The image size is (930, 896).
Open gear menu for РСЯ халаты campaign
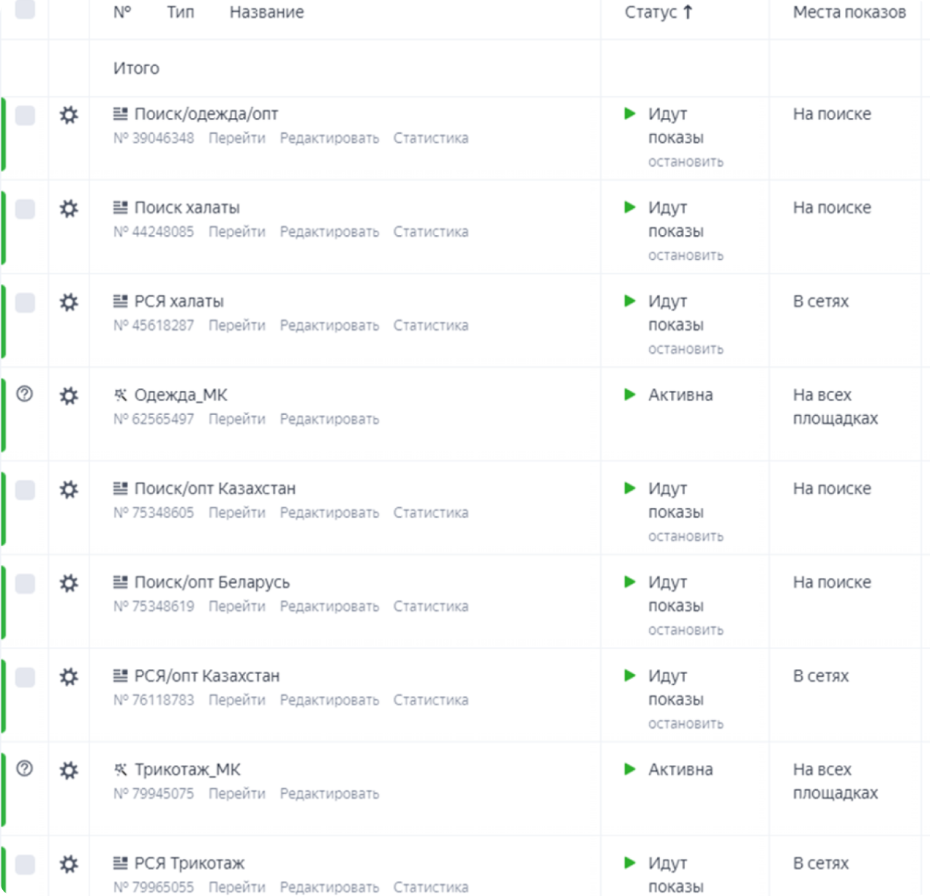pyautogui.click(x=68, y=302)
